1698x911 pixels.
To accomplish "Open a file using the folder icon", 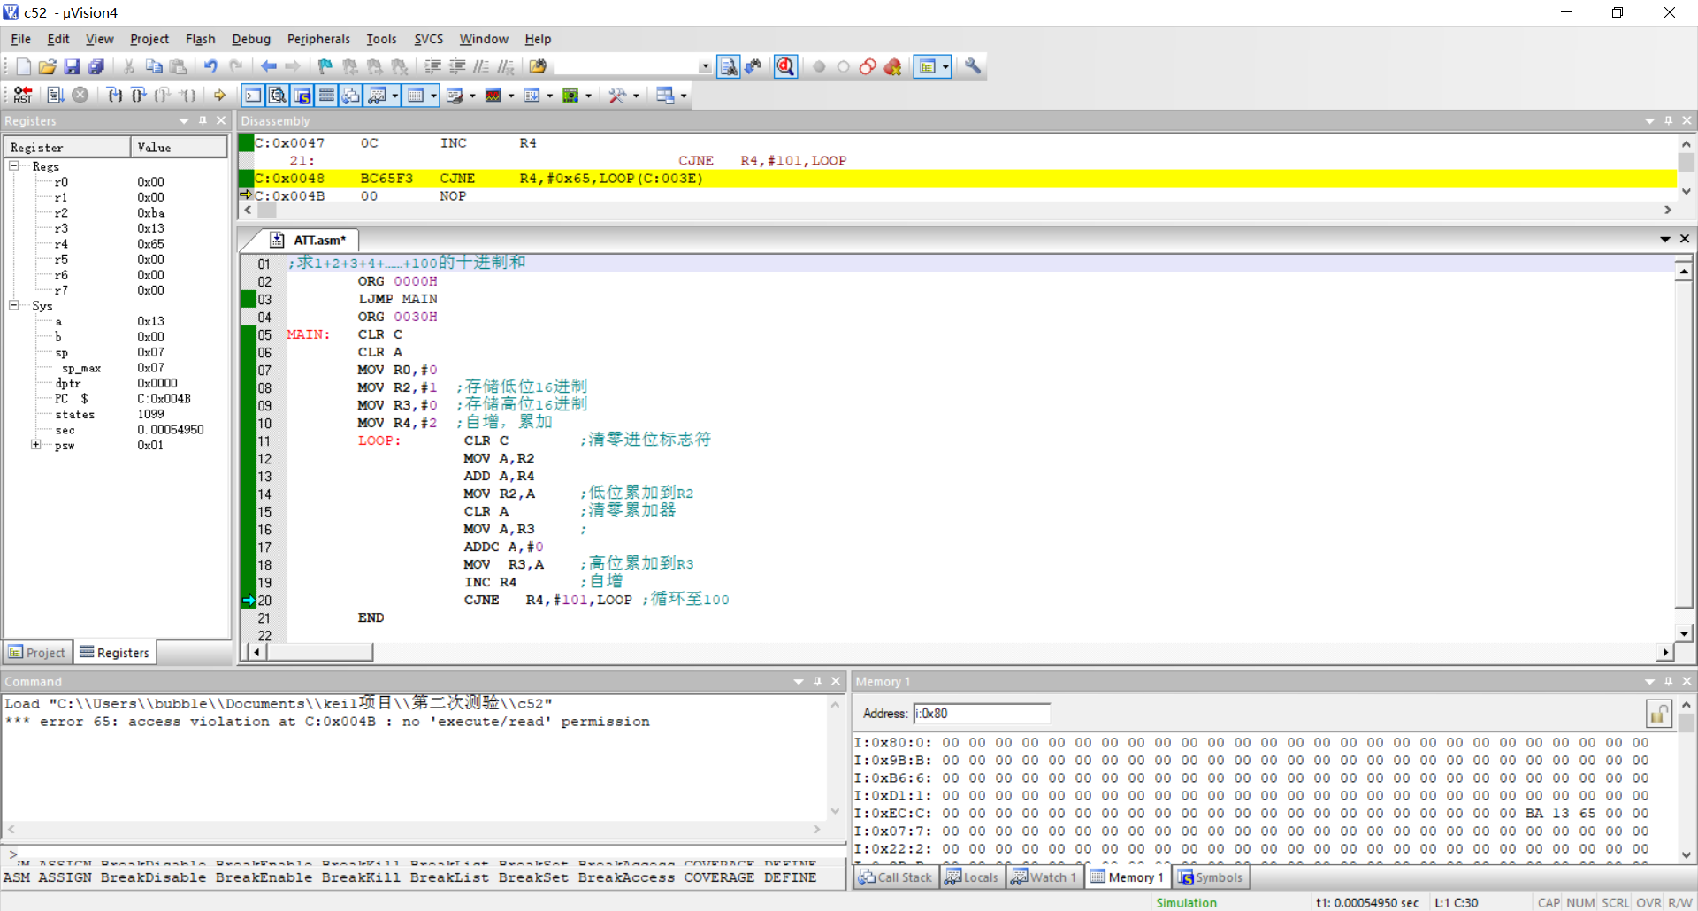I will (48, 66).
